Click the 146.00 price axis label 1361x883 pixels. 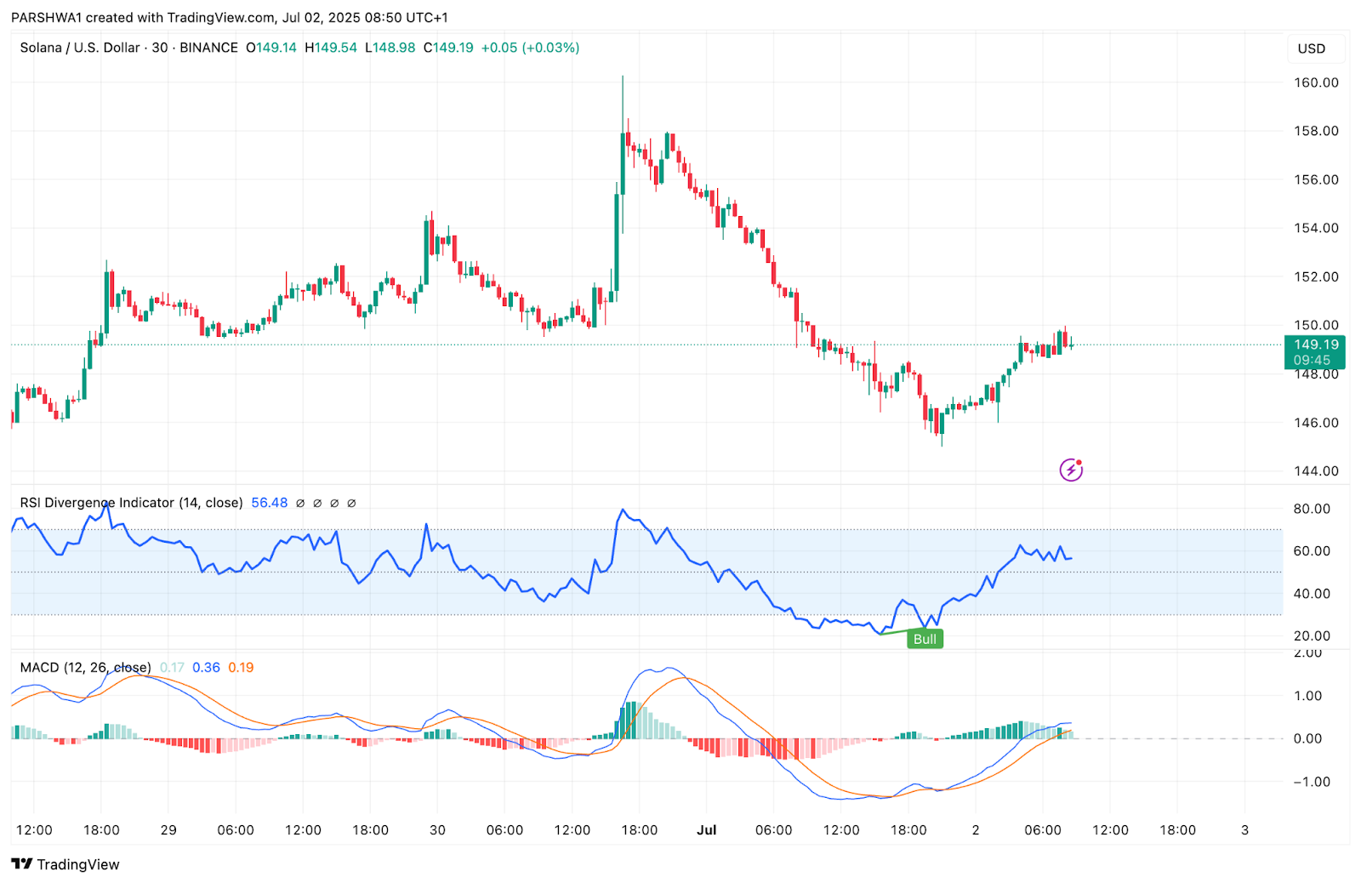point(1316,423)
